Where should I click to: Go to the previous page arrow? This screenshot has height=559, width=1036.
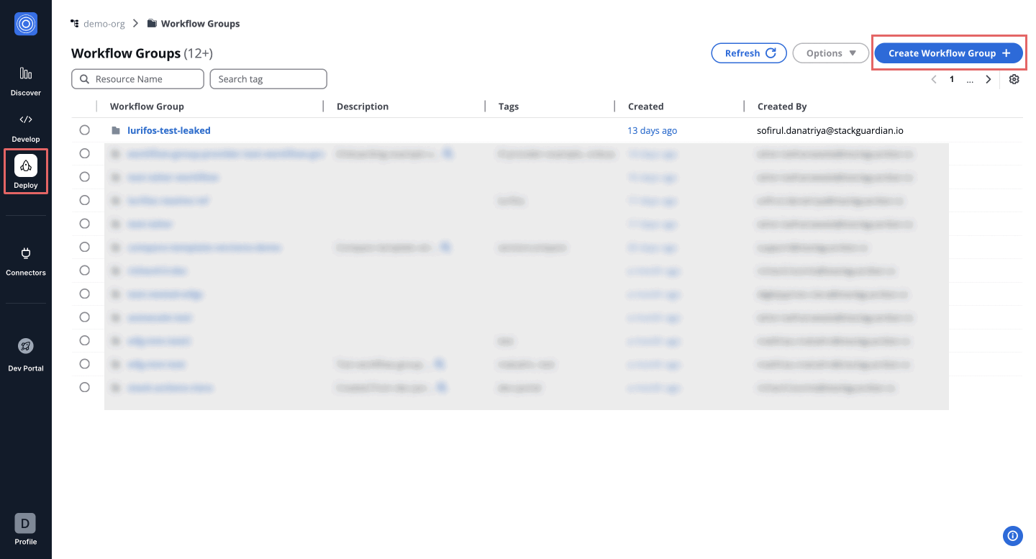pyautogui.click(x=934, y=80)
